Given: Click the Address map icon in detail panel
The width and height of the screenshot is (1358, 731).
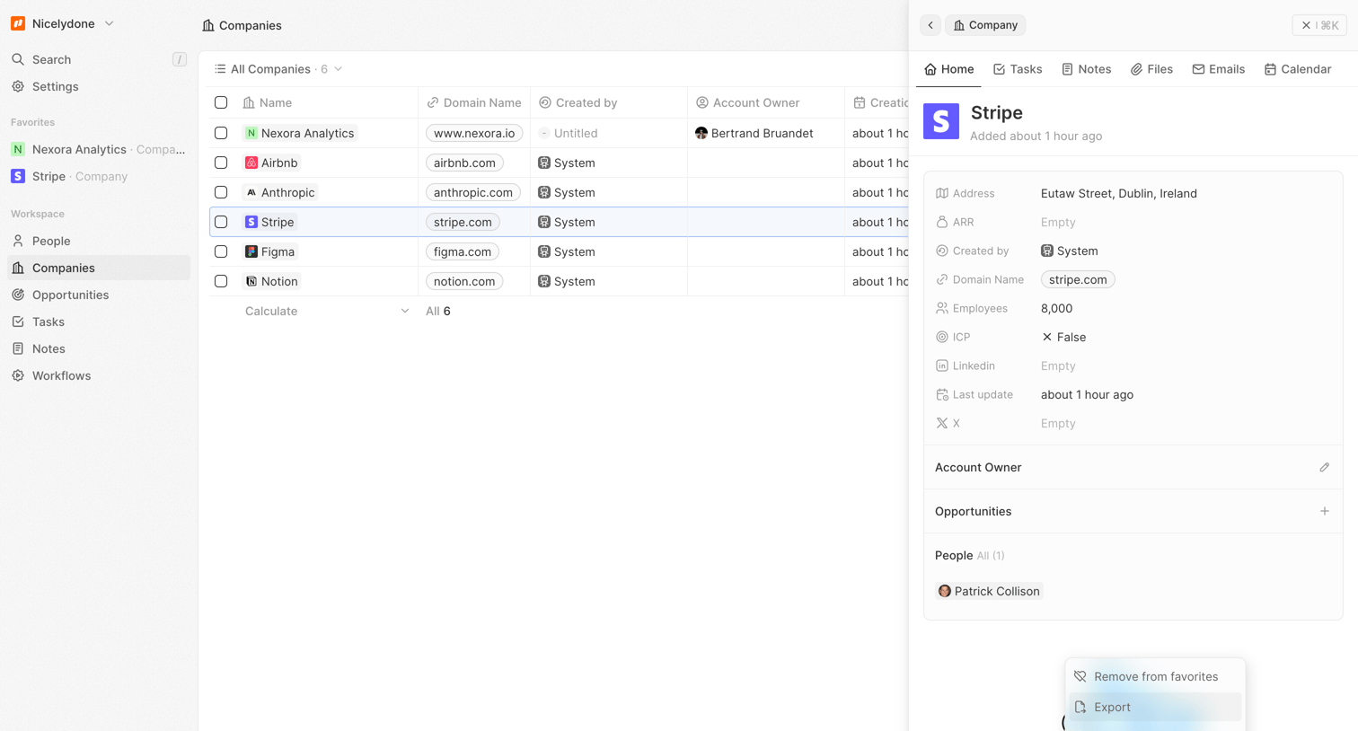Looking at the screenshot, I should coord(942,193).
